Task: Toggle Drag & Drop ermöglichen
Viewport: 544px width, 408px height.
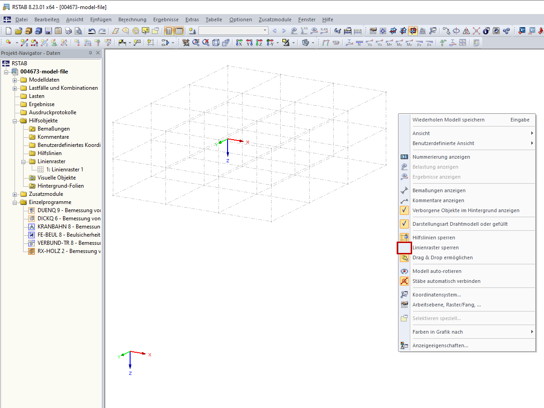Action: (467, 257)
